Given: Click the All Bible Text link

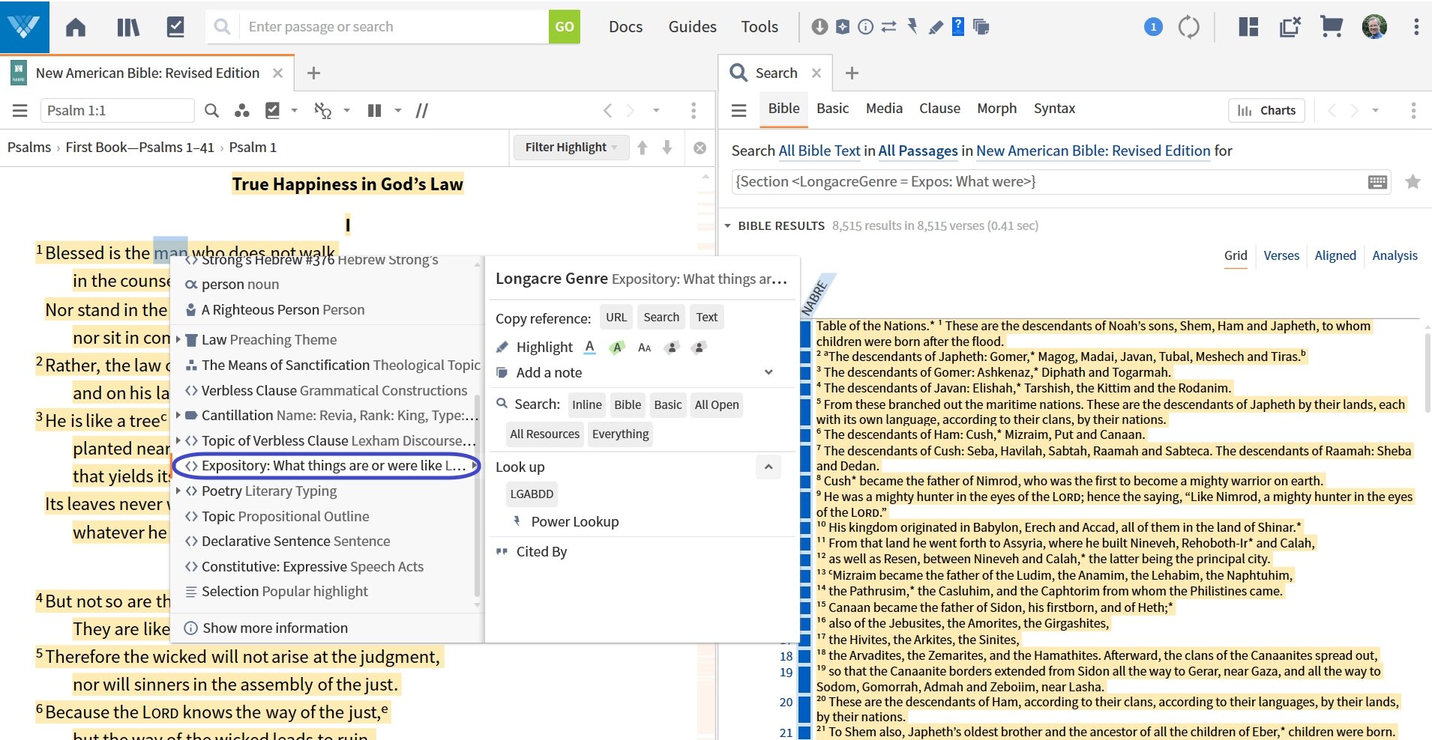Looking at the screenshot, I should (x=819, y=151).
